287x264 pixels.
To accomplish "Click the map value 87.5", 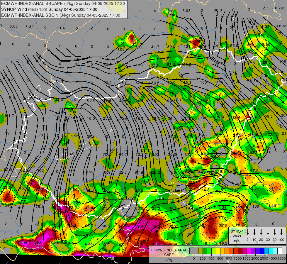I will (x=189, y=226).
